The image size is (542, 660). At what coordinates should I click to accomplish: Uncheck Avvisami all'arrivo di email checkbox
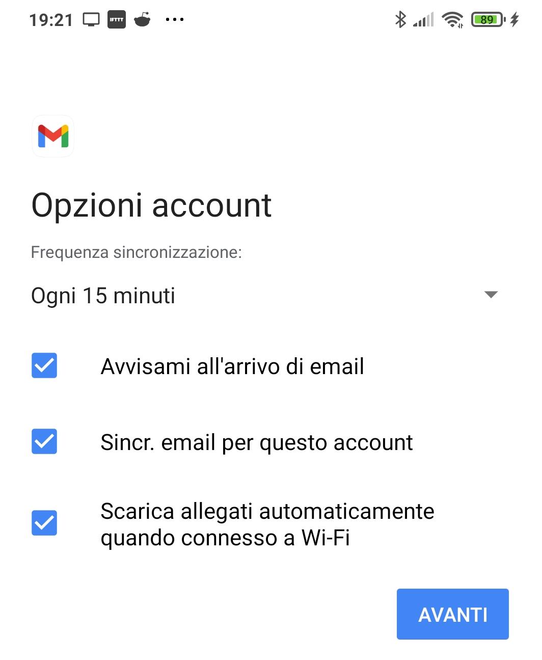[44, 365]
